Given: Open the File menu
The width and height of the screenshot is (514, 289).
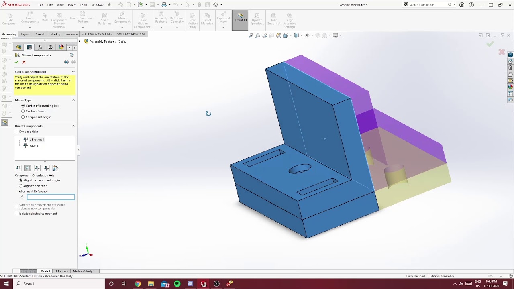Looking at the screenshot, I should tap(41, 5).
